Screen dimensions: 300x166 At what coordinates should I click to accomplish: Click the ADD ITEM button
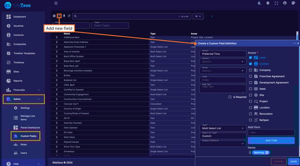pos(271,141)
